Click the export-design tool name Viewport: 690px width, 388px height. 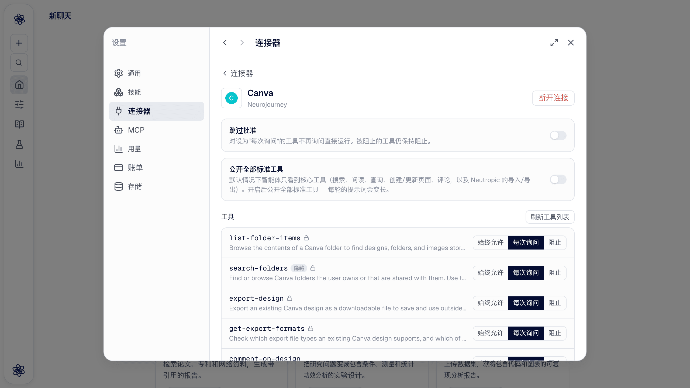pos(256,298)
